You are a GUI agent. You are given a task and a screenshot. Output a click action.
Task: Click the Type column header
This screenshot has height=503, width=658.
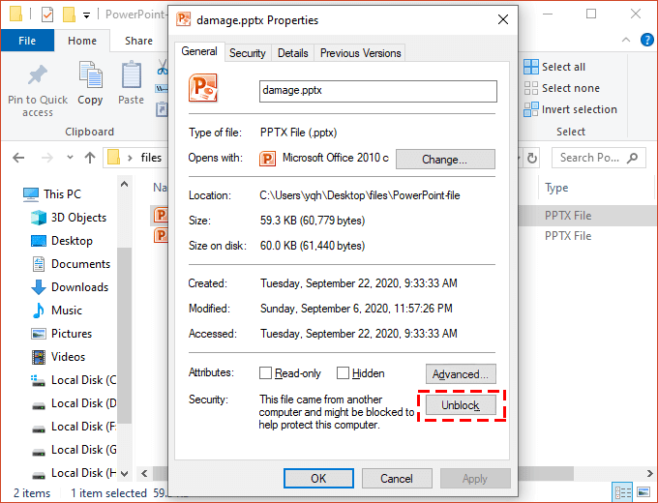click(556, 188)
